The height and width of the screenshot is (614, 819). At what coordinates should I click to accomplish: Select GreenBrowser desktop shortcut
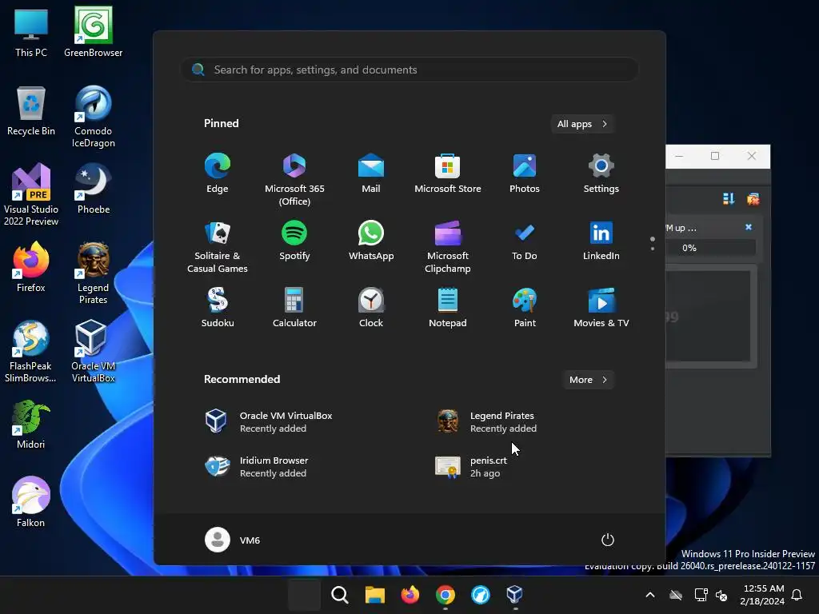point(93,32)
